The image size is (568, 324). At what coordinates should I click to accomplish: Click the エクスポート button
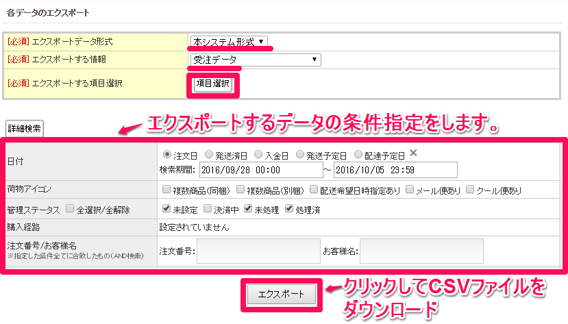pyautogui.click(x=282, y=295)
